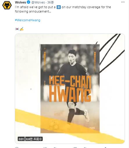Click the heart like icon under the tweet

[x=75, y=147]
